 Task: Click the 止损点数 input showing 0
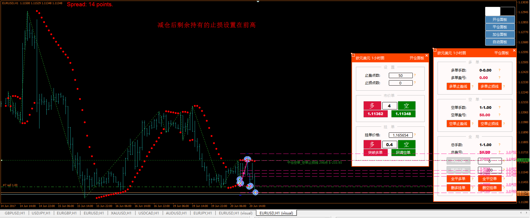(400, 83)
